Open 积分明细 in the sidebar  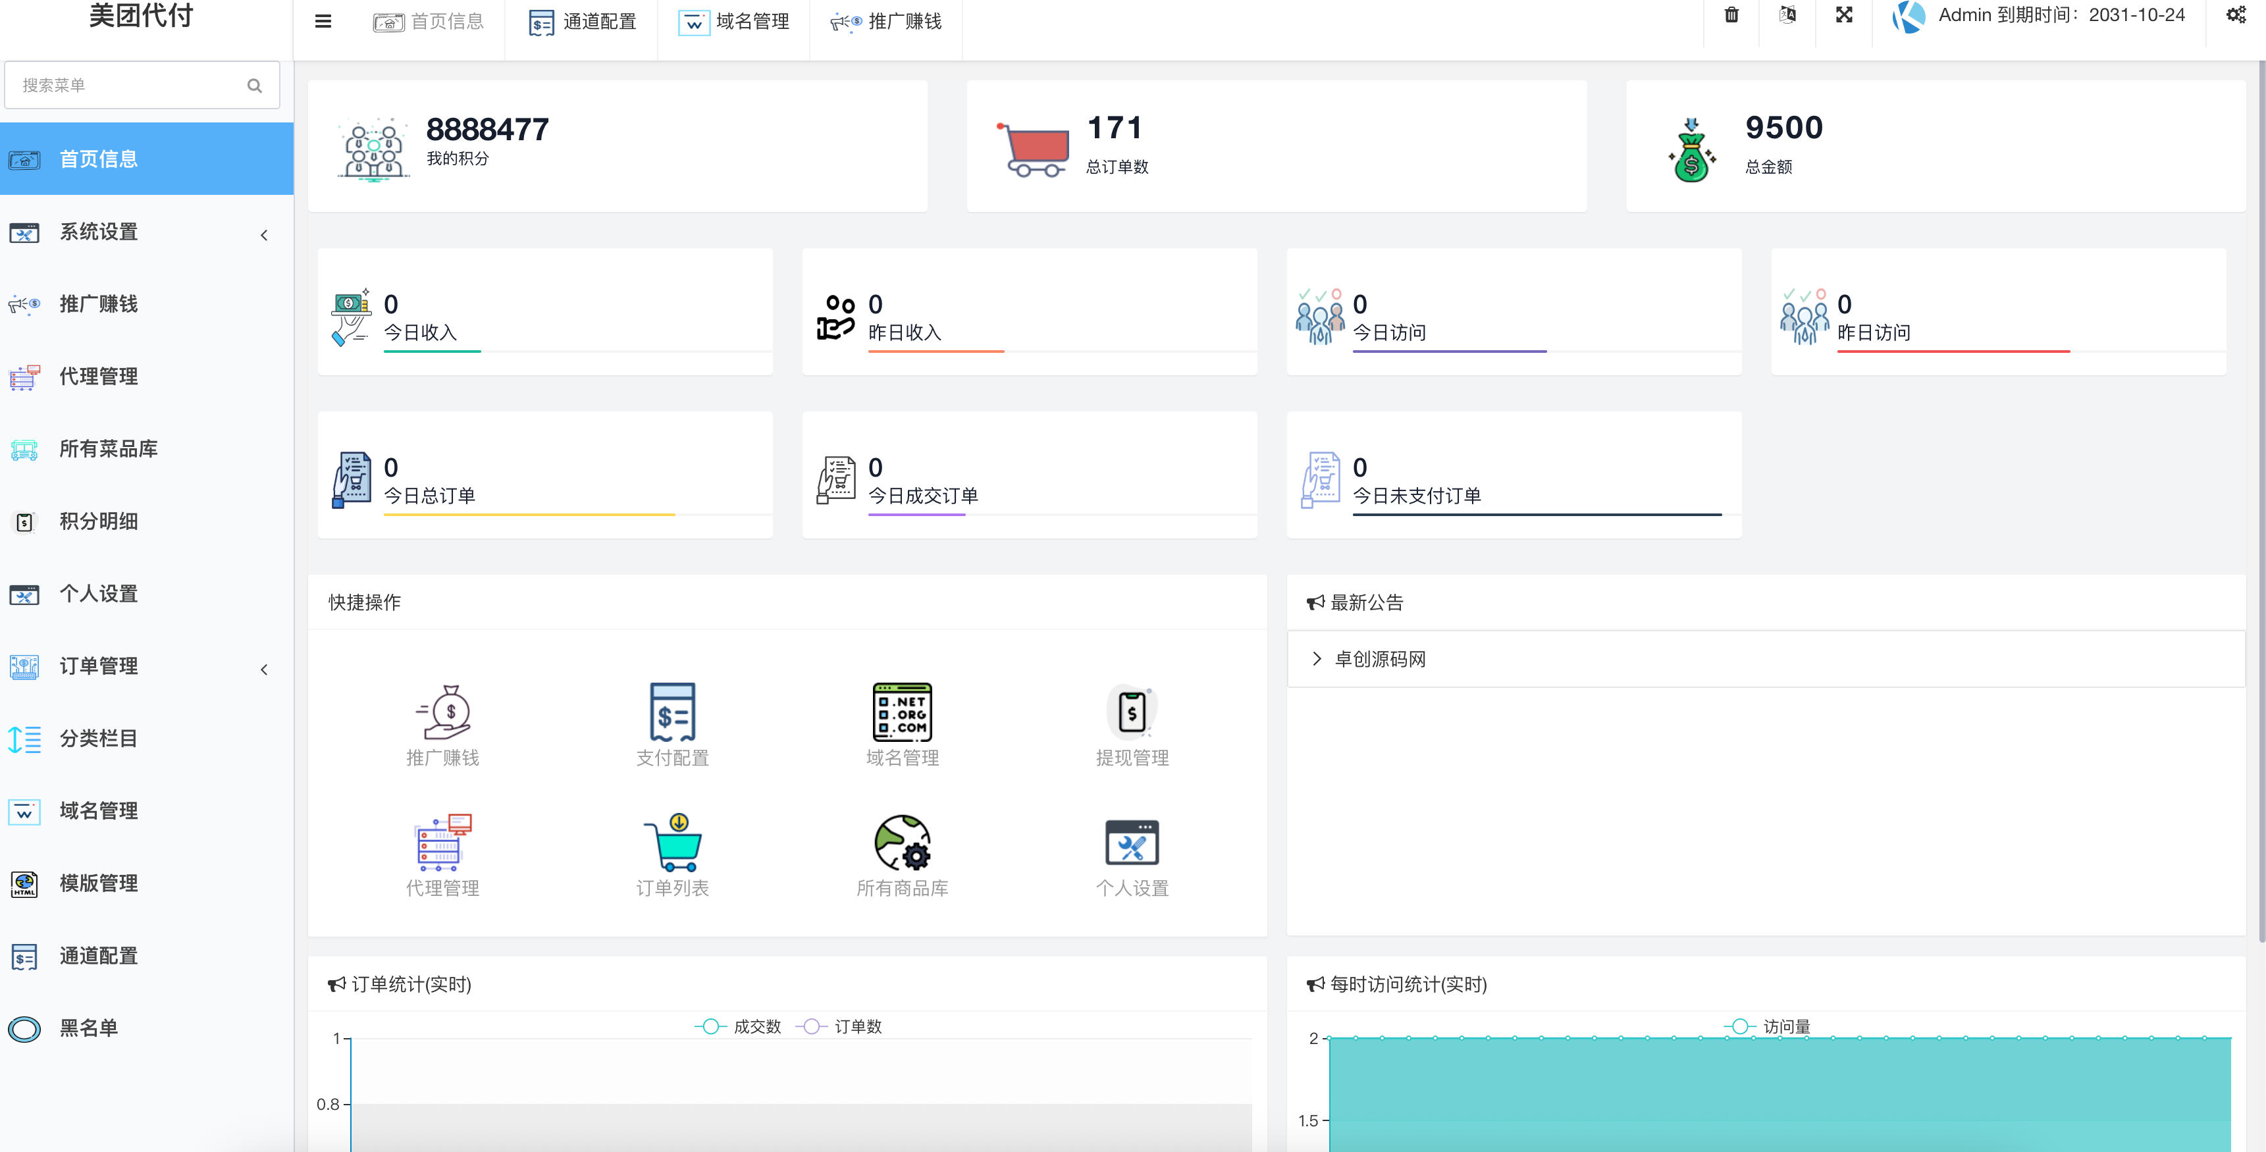click(146, 521)
